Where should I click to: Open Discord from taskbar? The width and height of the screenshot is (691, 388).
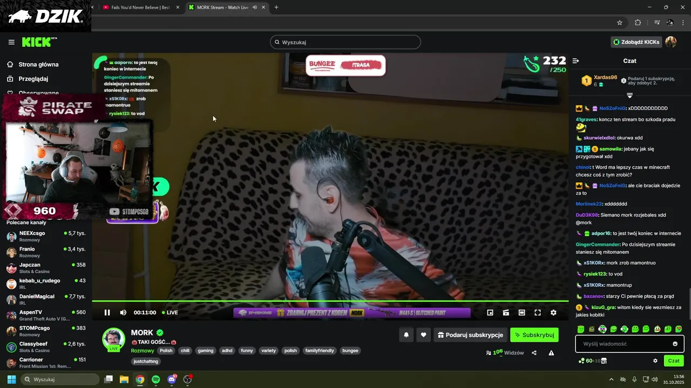tap(172, 379)
